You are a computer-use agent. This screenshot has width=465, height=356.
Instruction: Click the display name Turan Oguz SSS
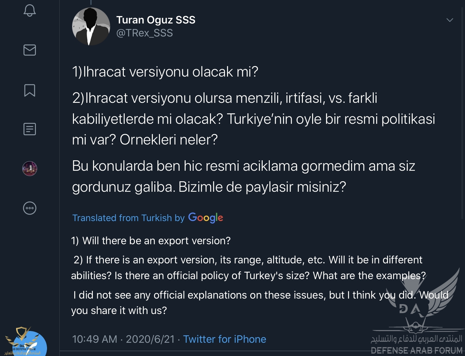(x=156, y=20)
